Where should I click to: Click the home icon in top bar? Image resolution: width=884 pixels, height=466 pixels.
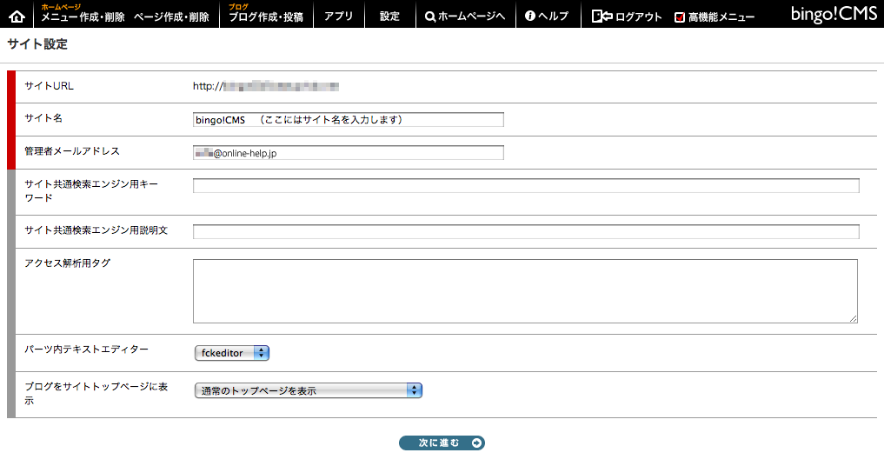pos(17,17)
